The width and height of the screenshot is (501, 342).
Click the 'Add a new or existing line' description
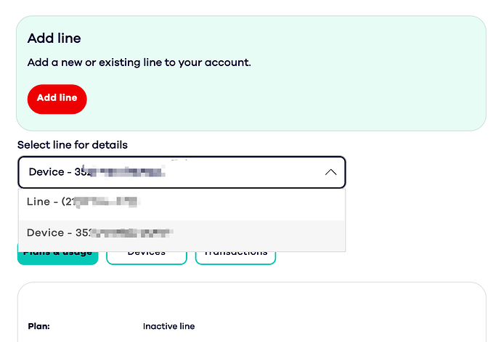pos(139,62)
